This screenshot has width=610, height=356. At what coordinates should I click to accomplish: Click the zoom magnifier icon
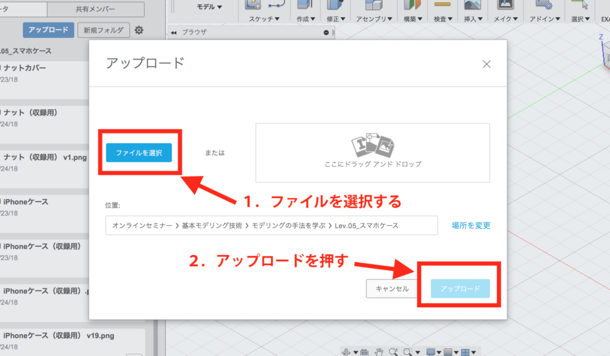(394, 352)
